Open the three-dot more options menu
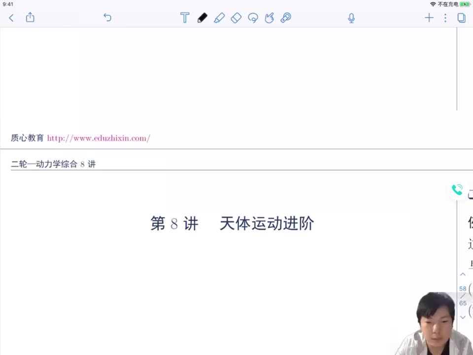The height and width of the screenshot is (355, 473). pyautogui.click(x=445, y=18)
